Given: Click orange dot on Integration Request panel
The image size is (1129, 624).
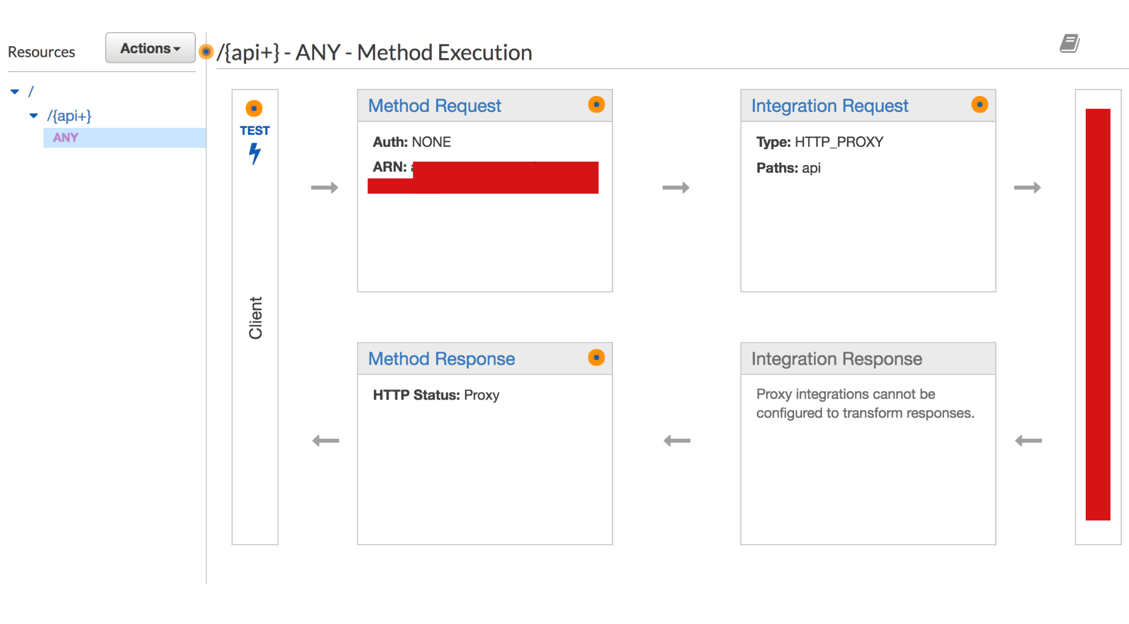Looking at the screenshot, I should [x=979, y=105].
